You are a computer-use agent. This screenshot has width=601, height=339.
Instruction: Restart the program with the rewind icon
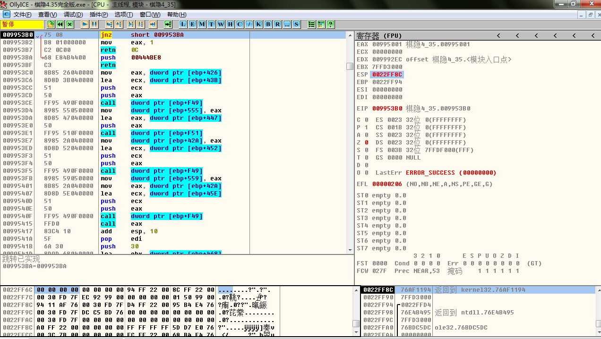pyautogui.click(x=60, y=24)
